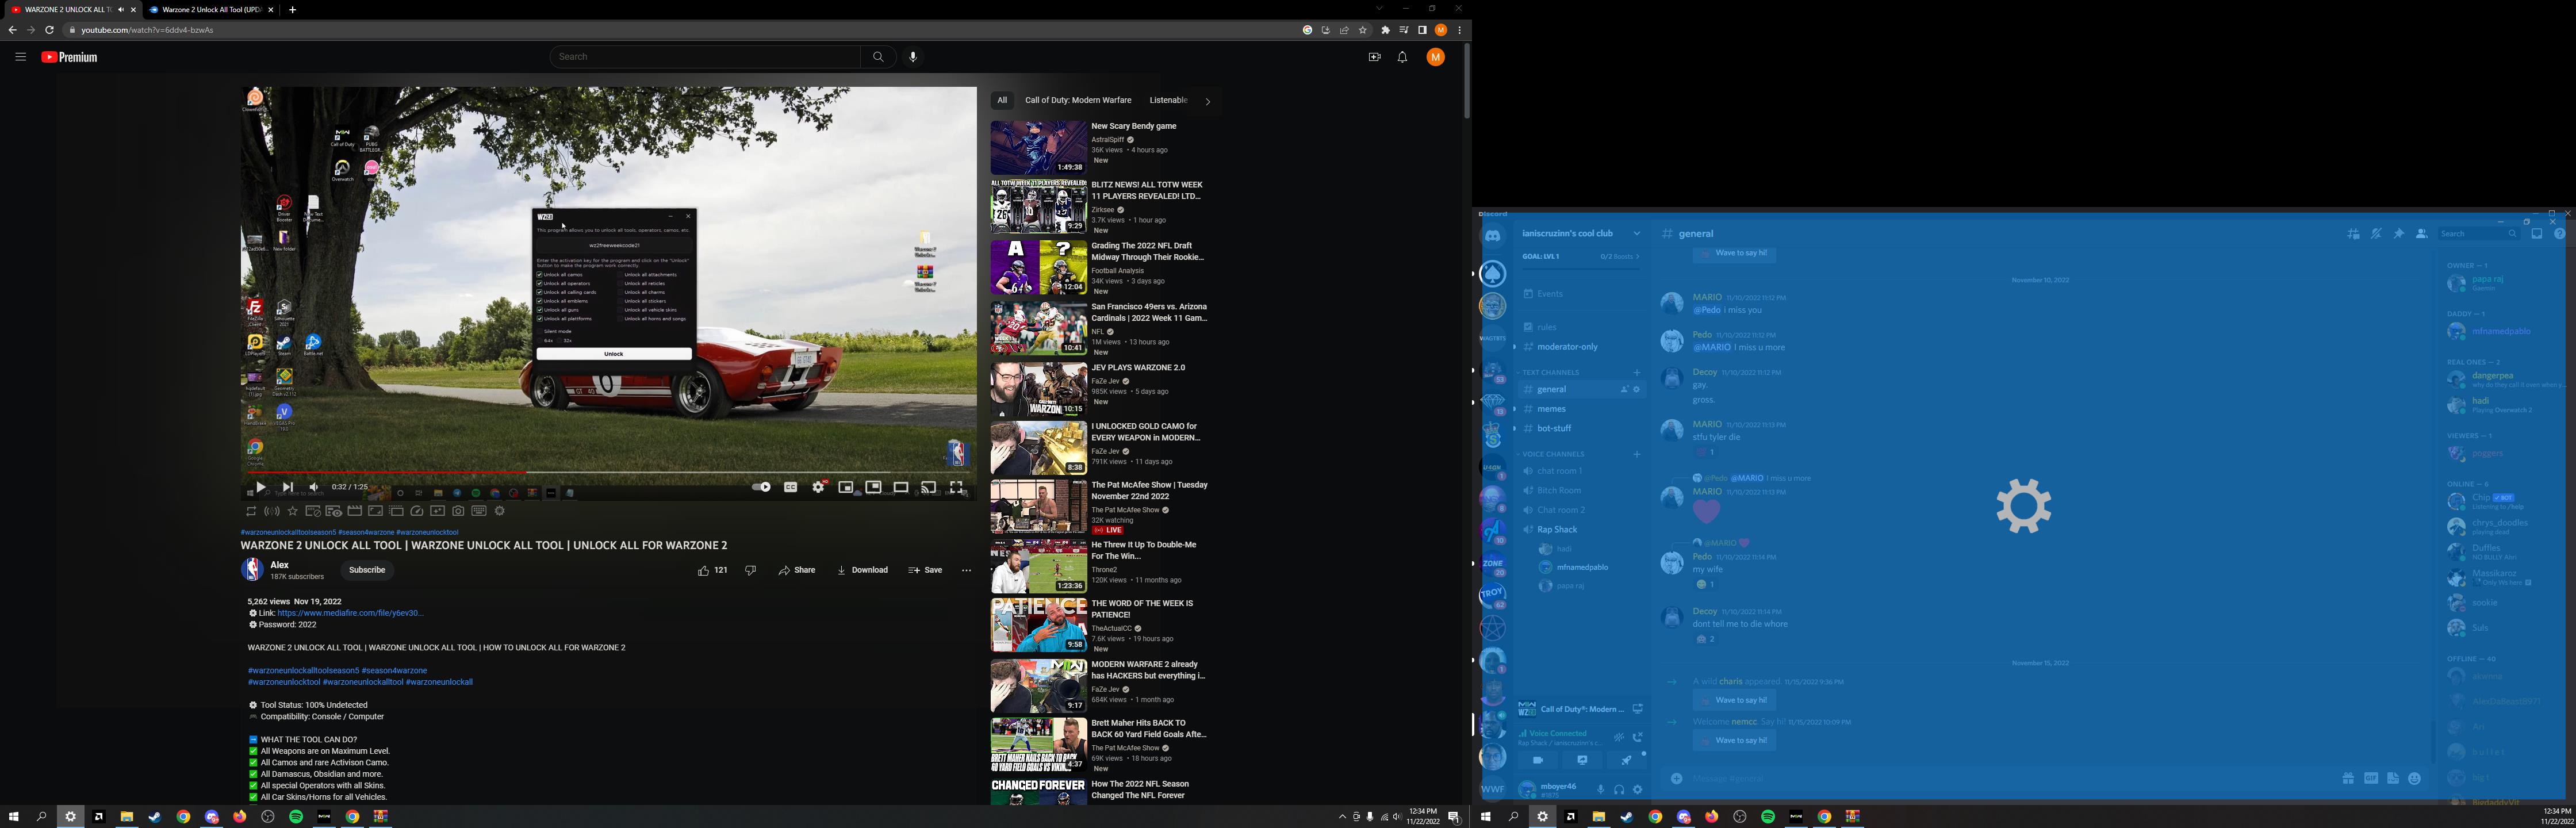The width and height of the screenshot is (2576, 828).
Task: Open Discord pinned messages
Action: point(2399,234)
